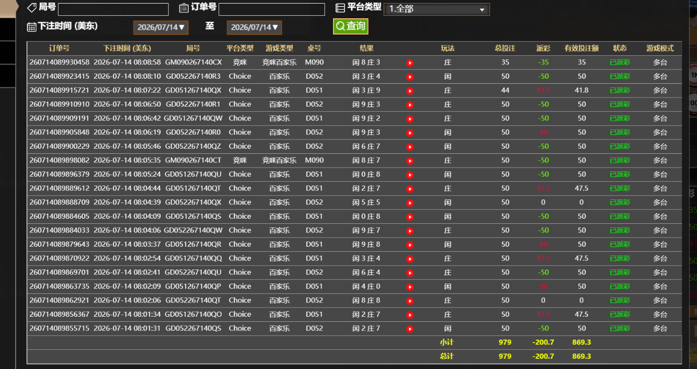Play replay for order 260714089888709

pyautogui.click(x=410, y=203)
